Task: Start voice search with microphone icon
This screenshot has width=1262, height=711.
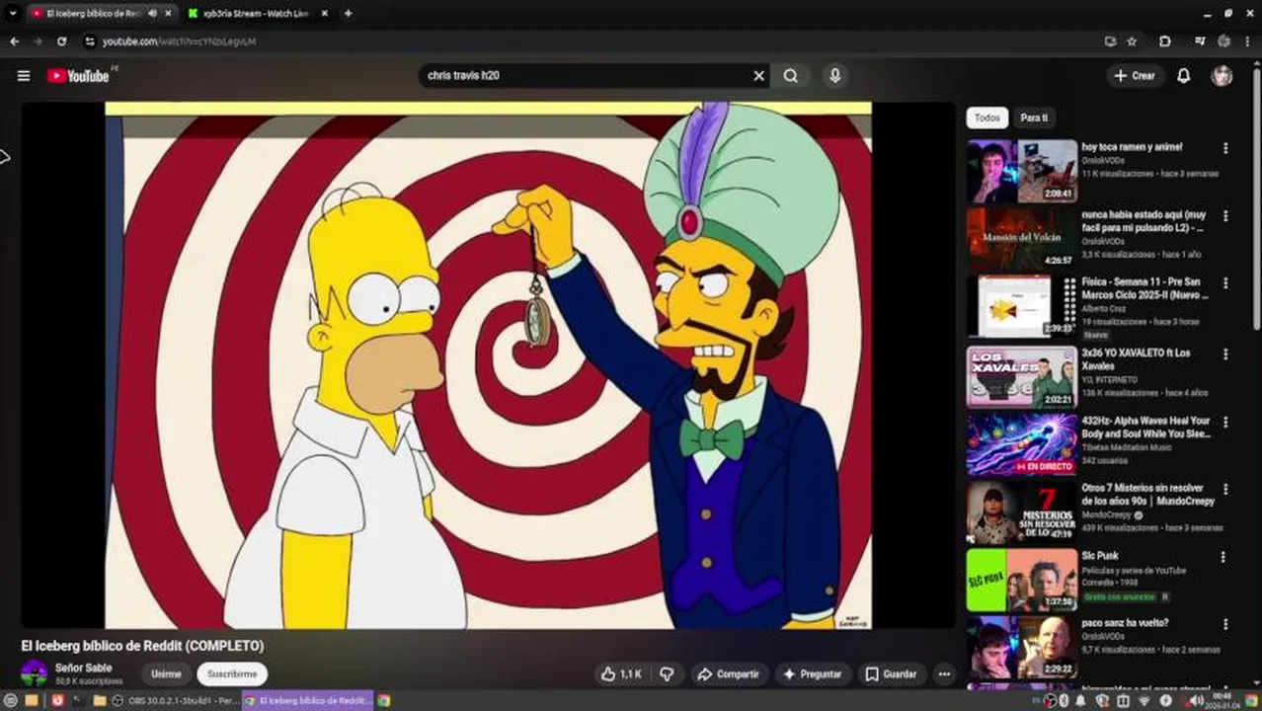Action: [x=835, y=75]
